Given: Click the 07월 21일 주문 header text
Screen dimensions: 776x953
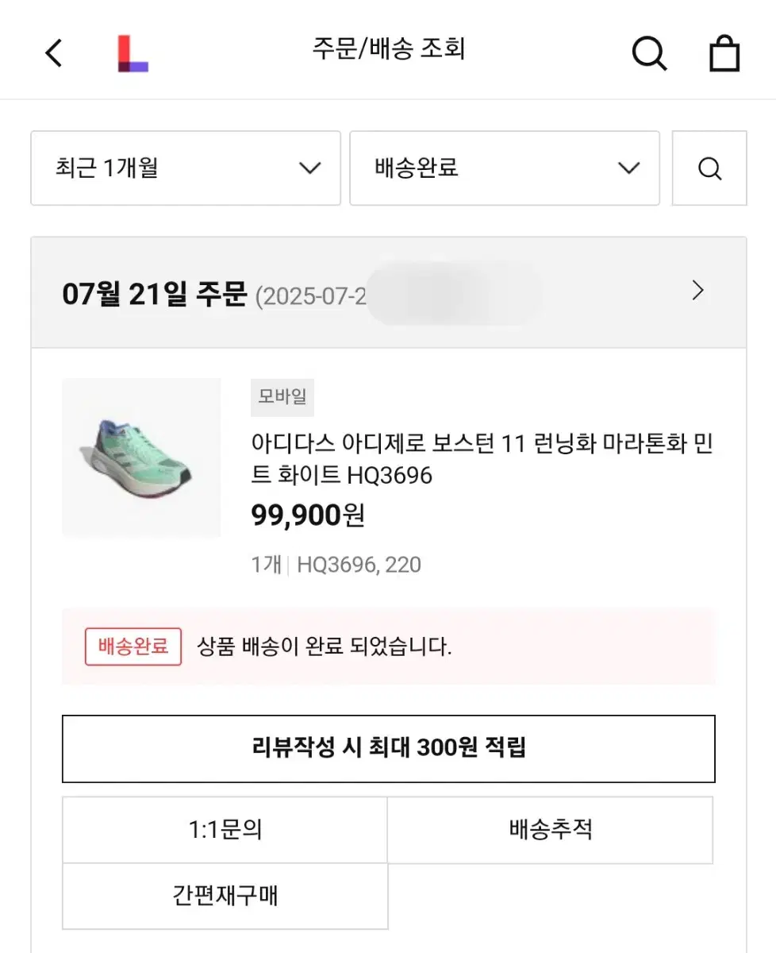Looking at the screenshot, I should tap(155, 293).
